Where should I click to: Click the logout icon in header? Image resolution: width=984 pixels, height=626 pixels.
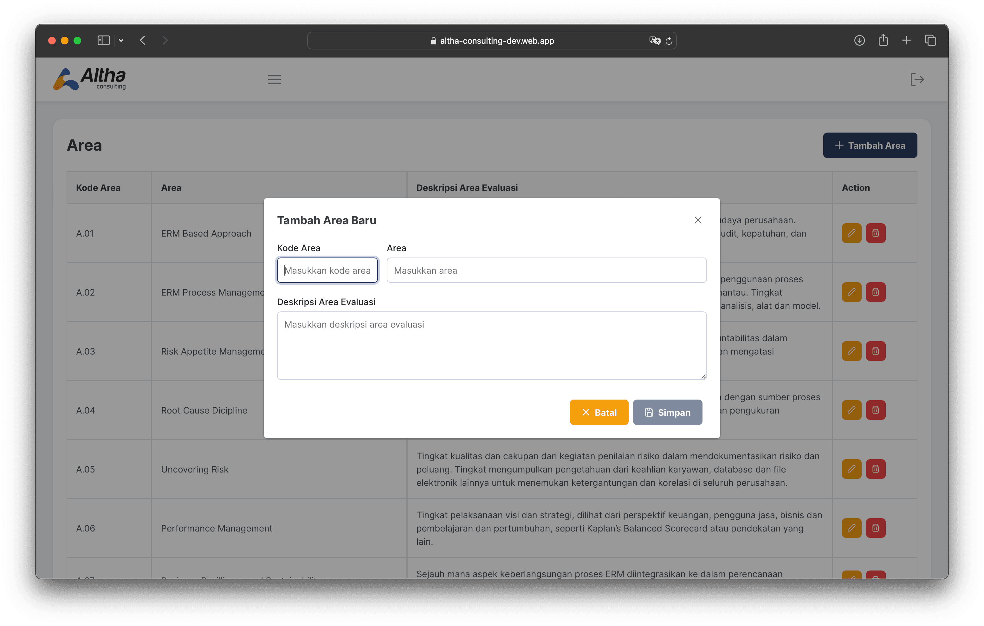917,79
